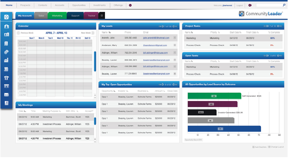Expand lead row with phone 800.398.3873
The image size is (288, 158).
175,60
